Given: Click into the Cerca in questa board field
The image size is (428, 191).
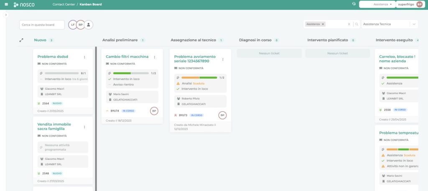Looking at the screenshot, I should pos(42,25).
